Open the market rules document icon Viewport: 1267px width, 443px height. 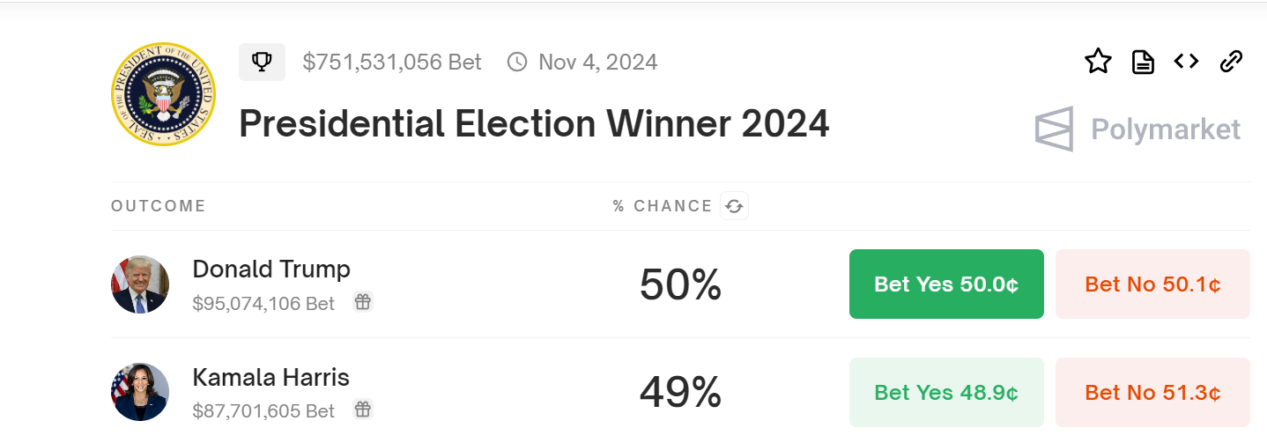[1143, 62]
